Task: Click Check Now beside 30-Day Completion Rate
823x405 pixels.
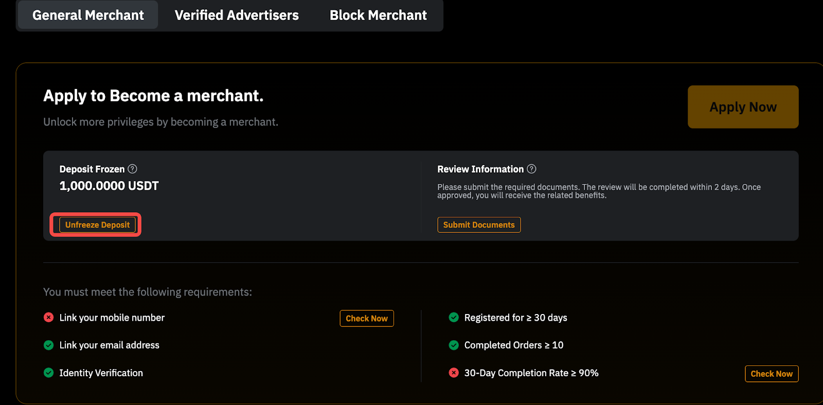Action: click(772, 374)
